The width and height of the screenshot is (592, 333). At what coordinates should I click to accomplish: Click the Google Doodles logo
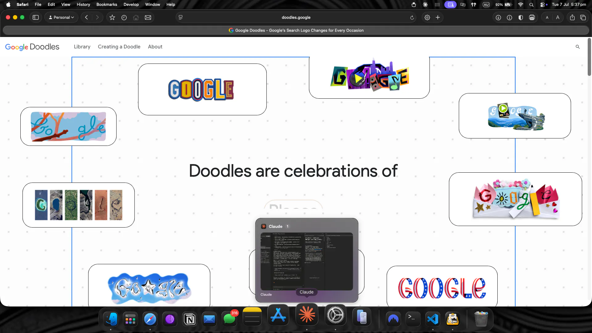point(32,47)
